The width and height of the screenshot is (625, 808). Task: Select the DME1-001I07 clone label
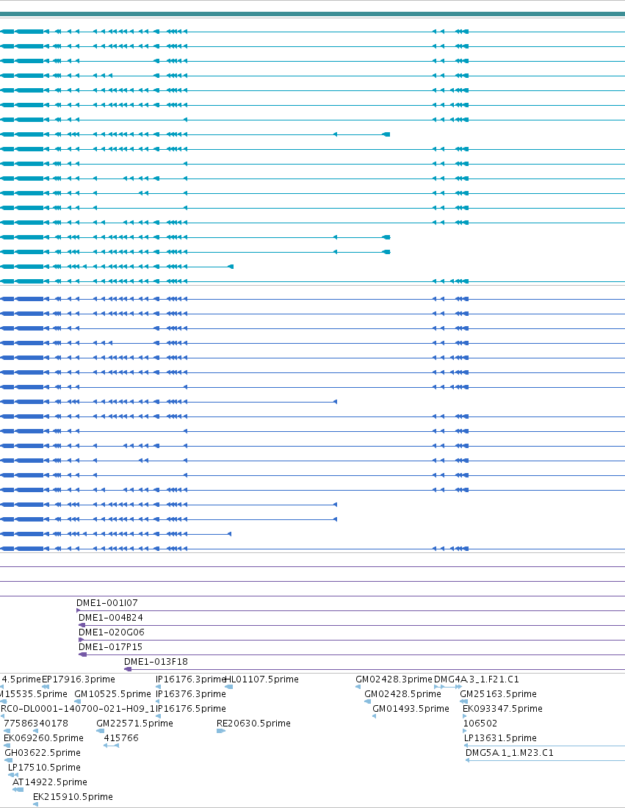[x=107, y=603]
